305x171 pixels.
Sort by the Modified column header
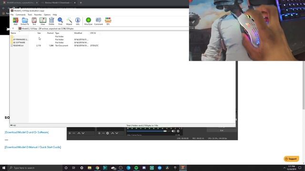pyautogui.click(x=78, y=33)
